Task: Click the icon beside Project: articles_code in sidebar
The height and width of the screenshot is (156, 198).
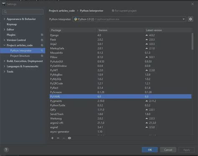Action: 42,45
